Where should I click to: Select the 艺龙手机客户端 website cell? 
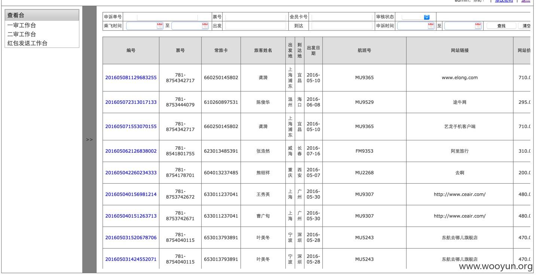[x=460, y=127]
